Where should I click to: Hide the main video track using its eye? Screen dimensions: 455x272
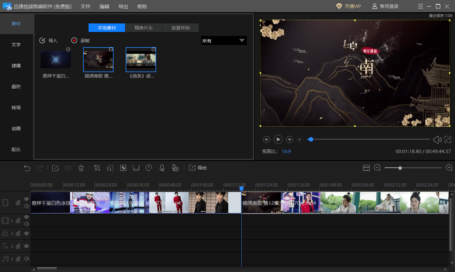click(x=26, y=199)
